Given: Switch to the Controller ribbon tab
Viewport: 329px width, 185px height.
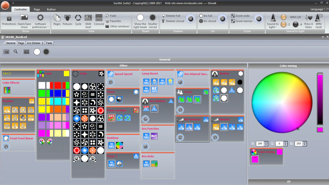Looking at the screenshot, I should 21,9.
